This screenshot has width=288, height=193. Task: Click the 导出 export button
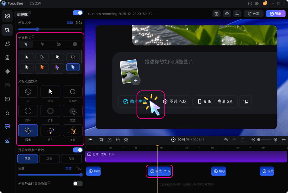tap(276, 14)
